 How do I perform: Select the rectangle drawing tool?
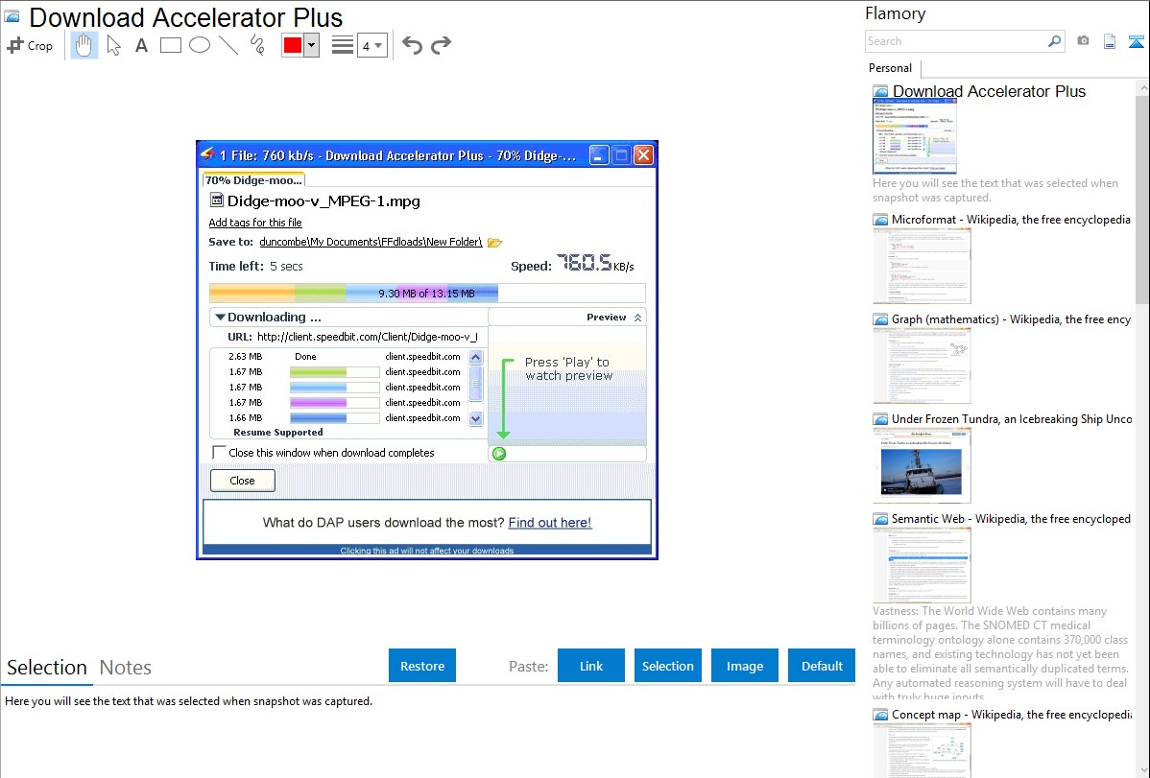pyautogui.click(x=170, y=45)
